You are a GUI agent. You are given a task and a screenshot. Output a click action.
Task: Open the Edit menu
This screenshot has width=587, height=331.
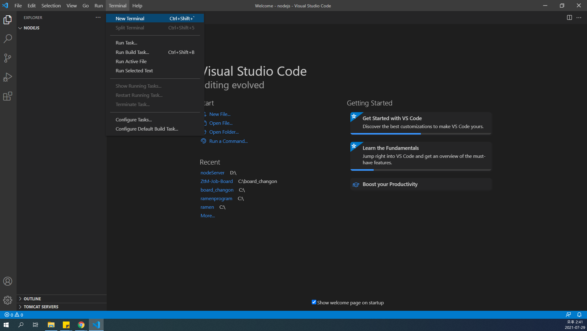[31, 6]
